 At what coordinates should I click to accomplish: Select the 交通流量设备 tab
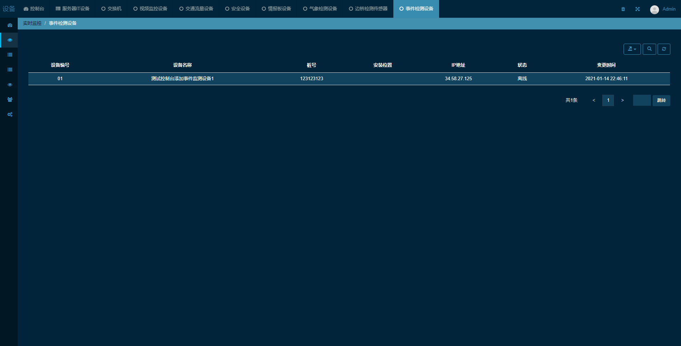(196, 9)
